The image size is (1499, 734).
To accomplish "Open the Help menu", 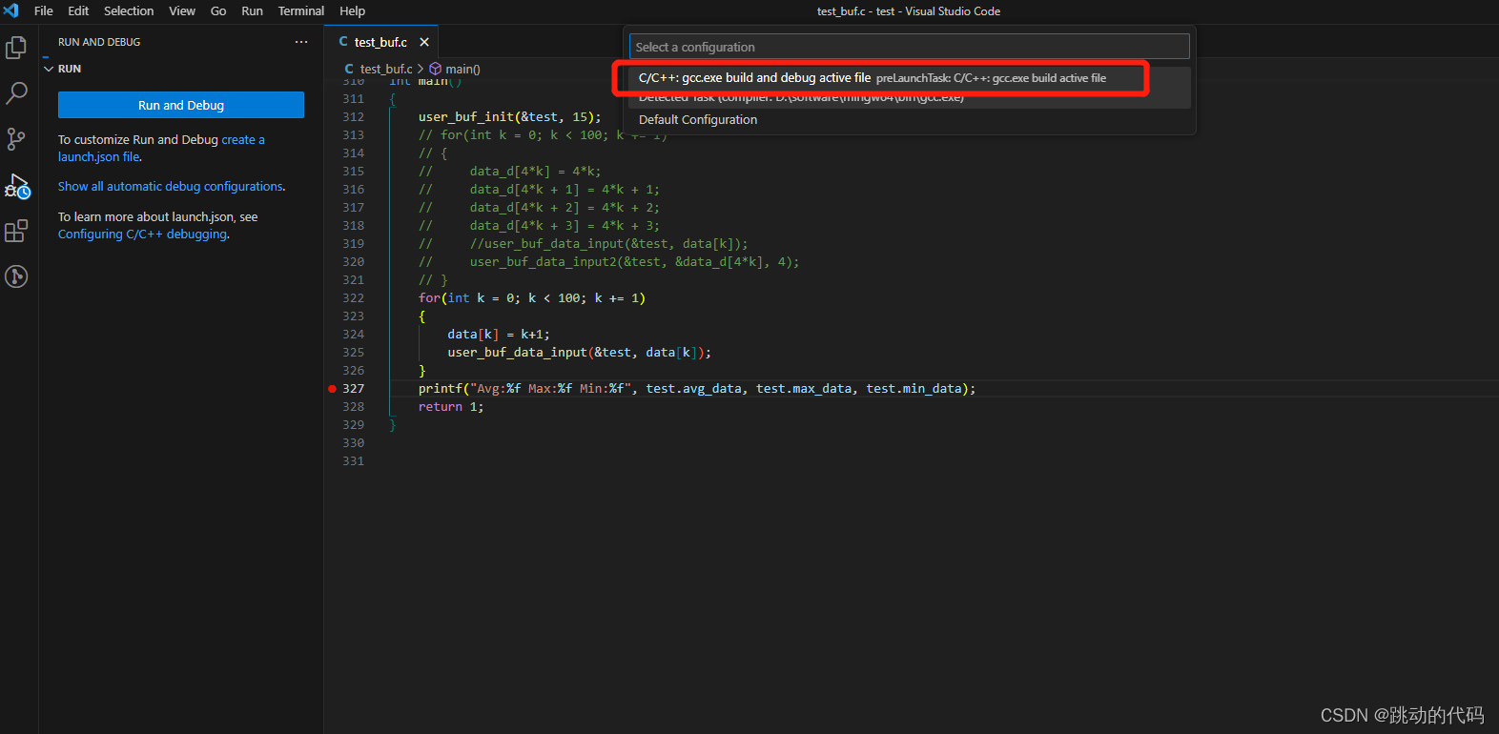I will (x=352, y=10).
